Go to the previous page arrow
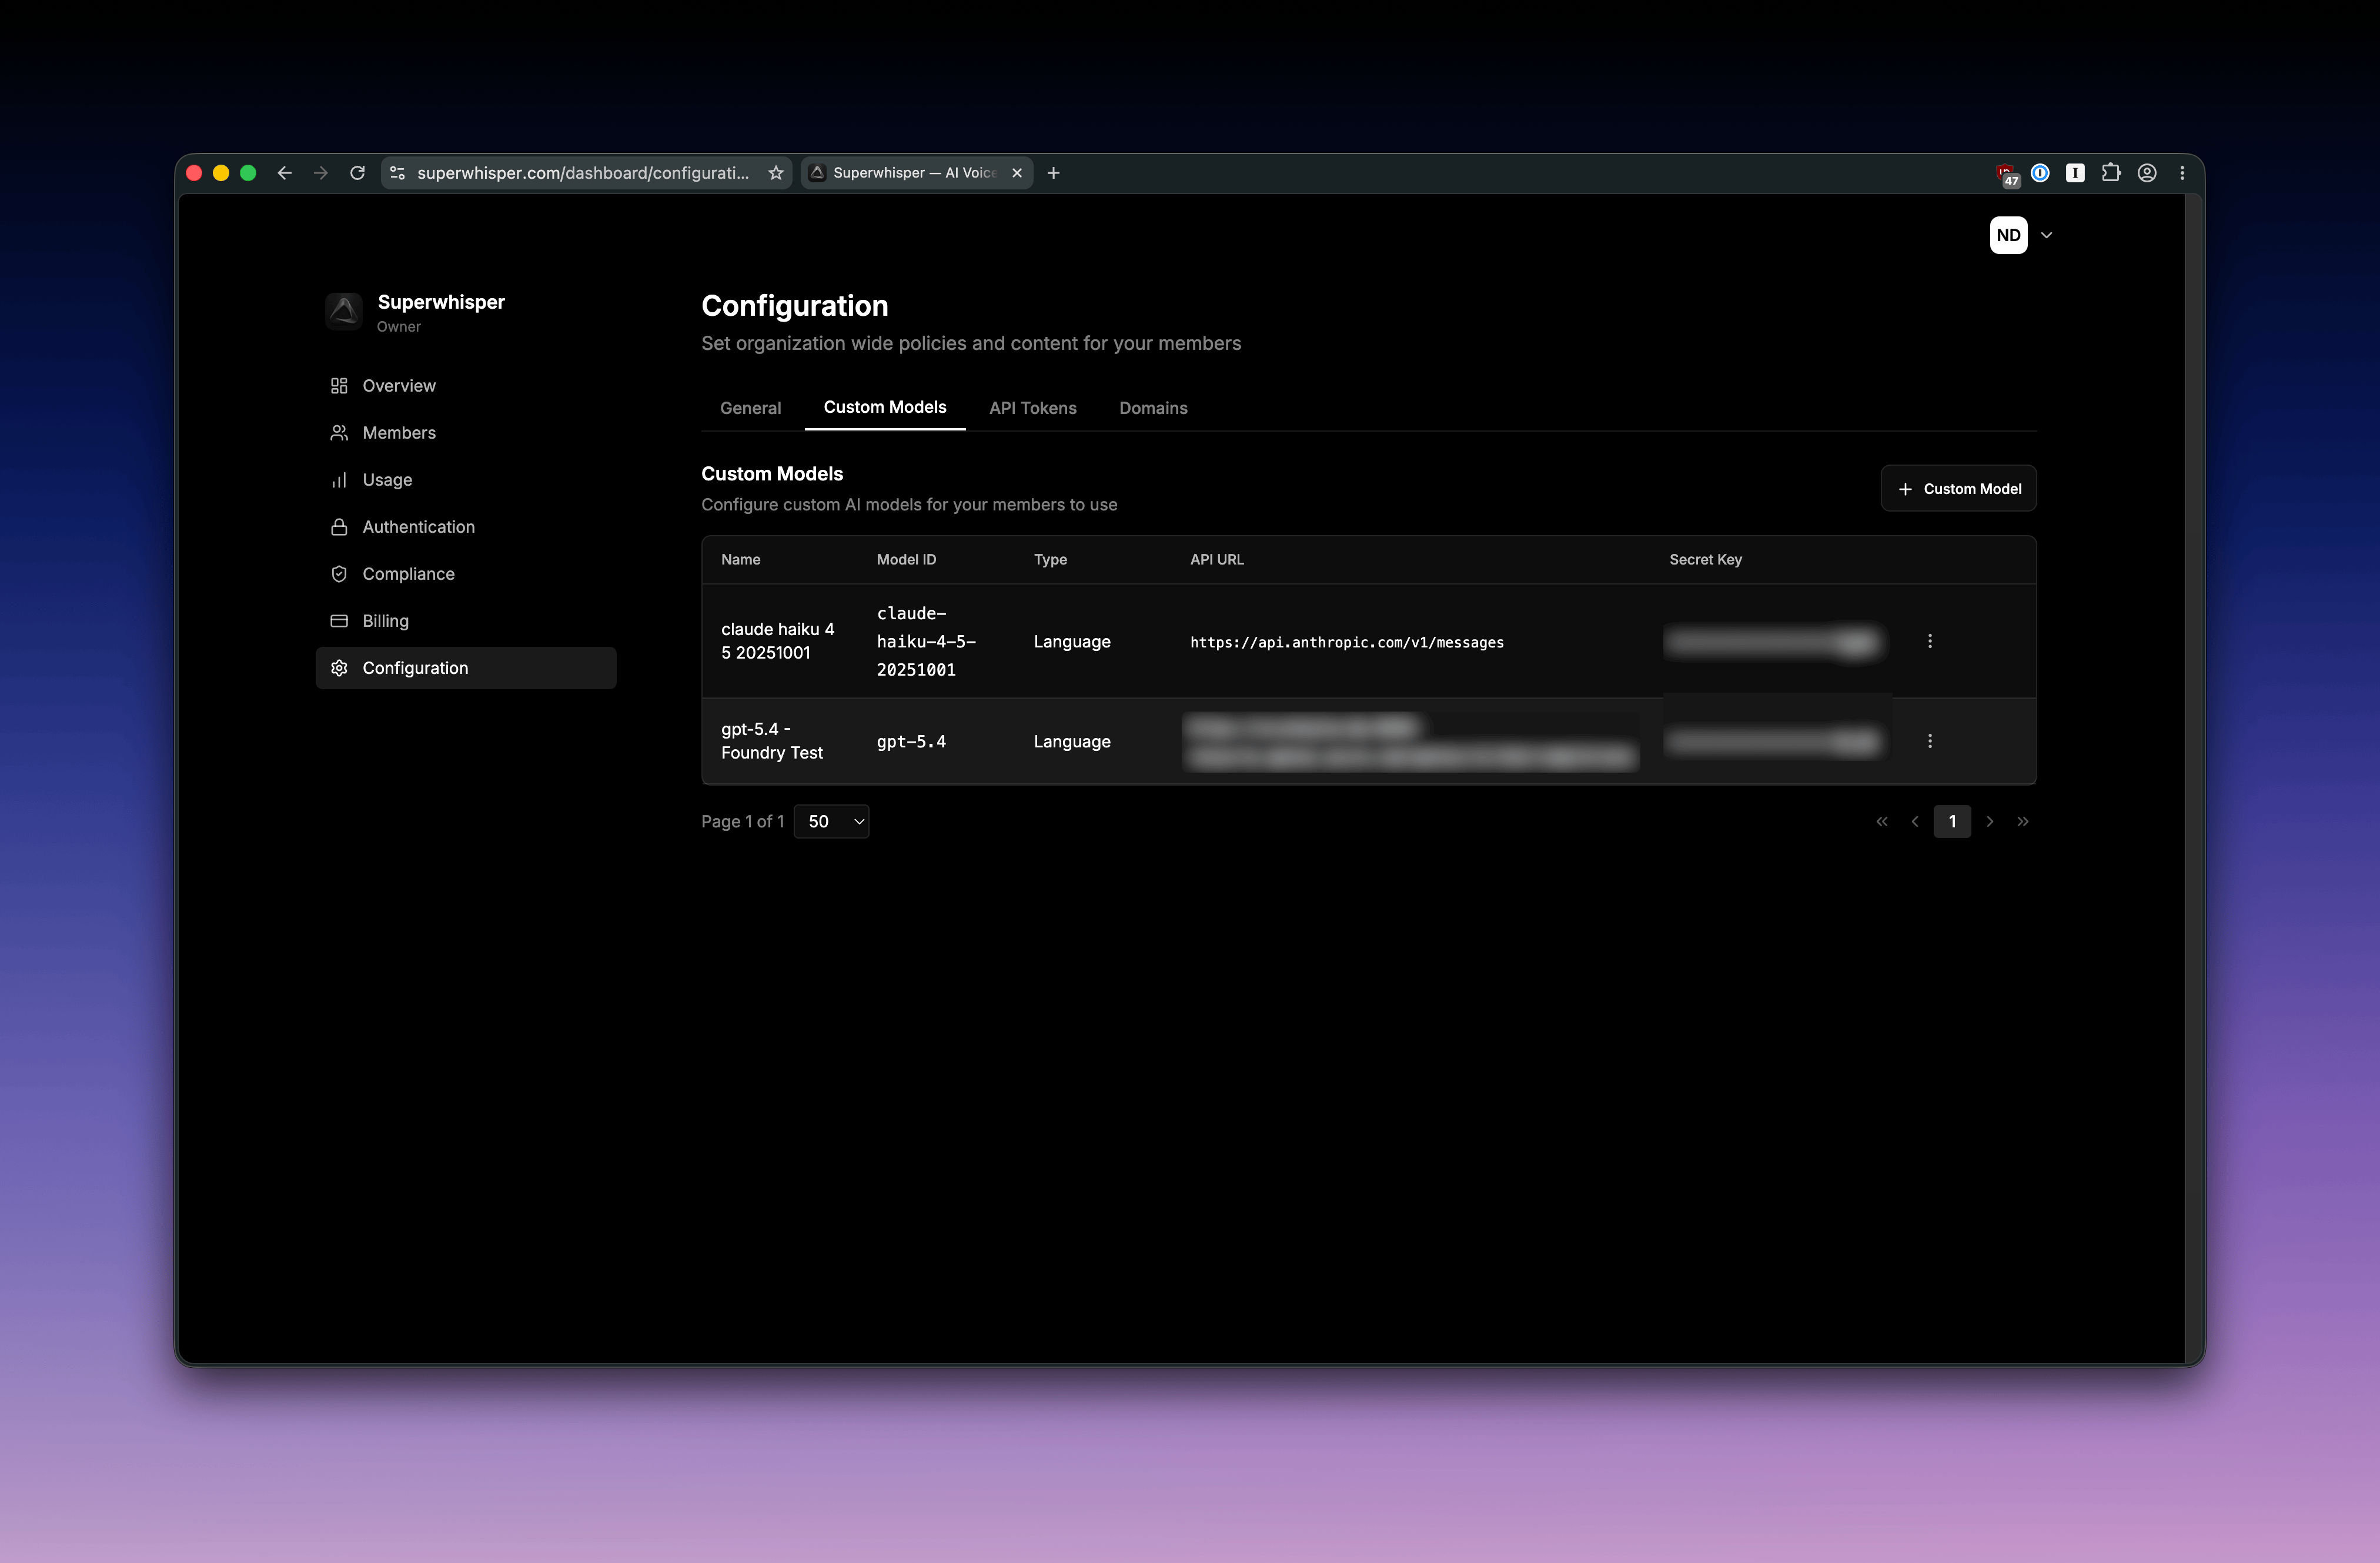This screenshot has width=2380, height=1563. click(1914, 821)
